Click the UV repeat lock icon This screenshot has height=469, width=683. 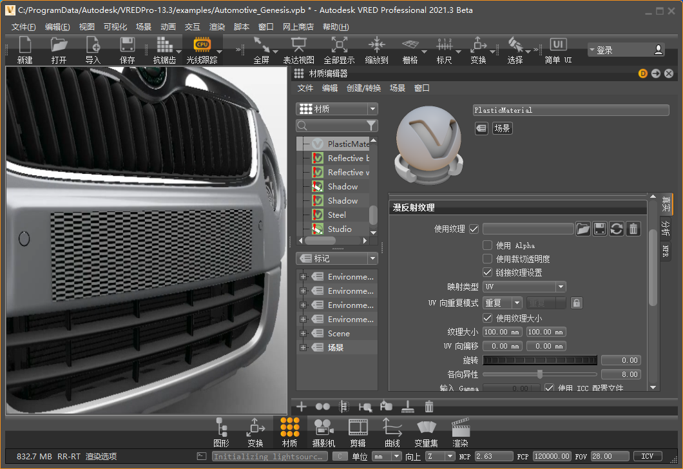(x=576, y=303)
